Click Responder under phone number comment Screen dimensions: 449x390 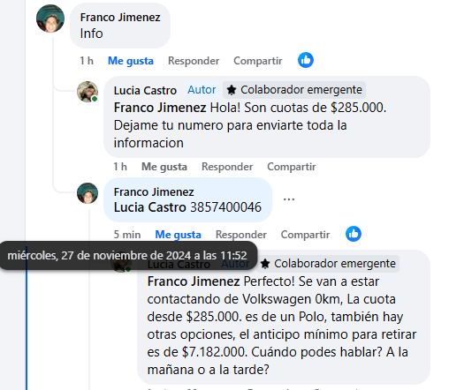241,235
